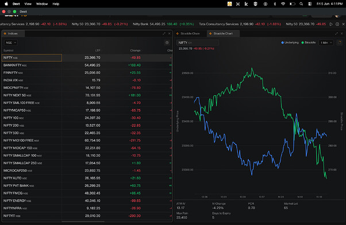Screen dimensions: 346x225
Task: Open the NSE exchange dropdown
Action: [11, 42]
